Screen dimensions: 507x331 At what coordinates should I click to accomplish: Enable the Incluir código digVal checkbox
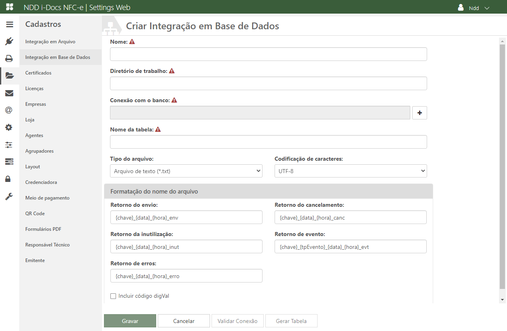pos(113,296)
